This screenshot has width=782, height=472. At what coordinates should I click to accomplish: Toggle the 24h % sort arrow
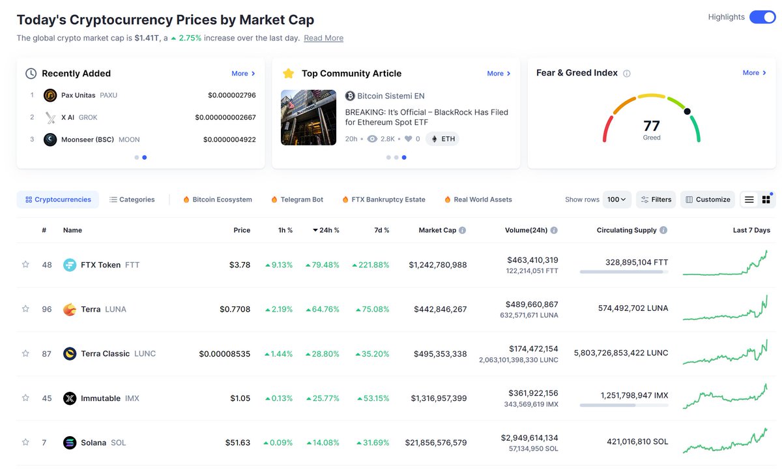point(315,230)
